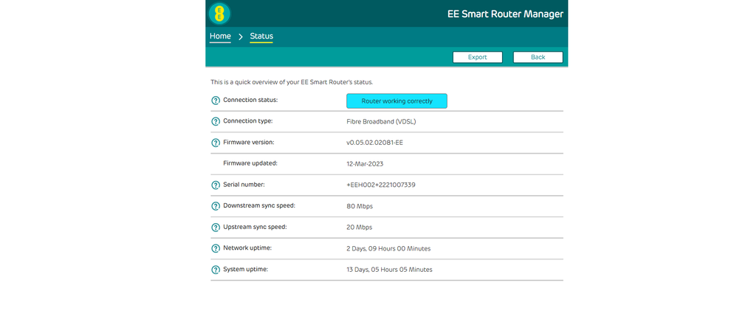Image resolution: width=737 pixels, height=314 pixels.
Task: Open help for Firmware version
Action: 216,143
